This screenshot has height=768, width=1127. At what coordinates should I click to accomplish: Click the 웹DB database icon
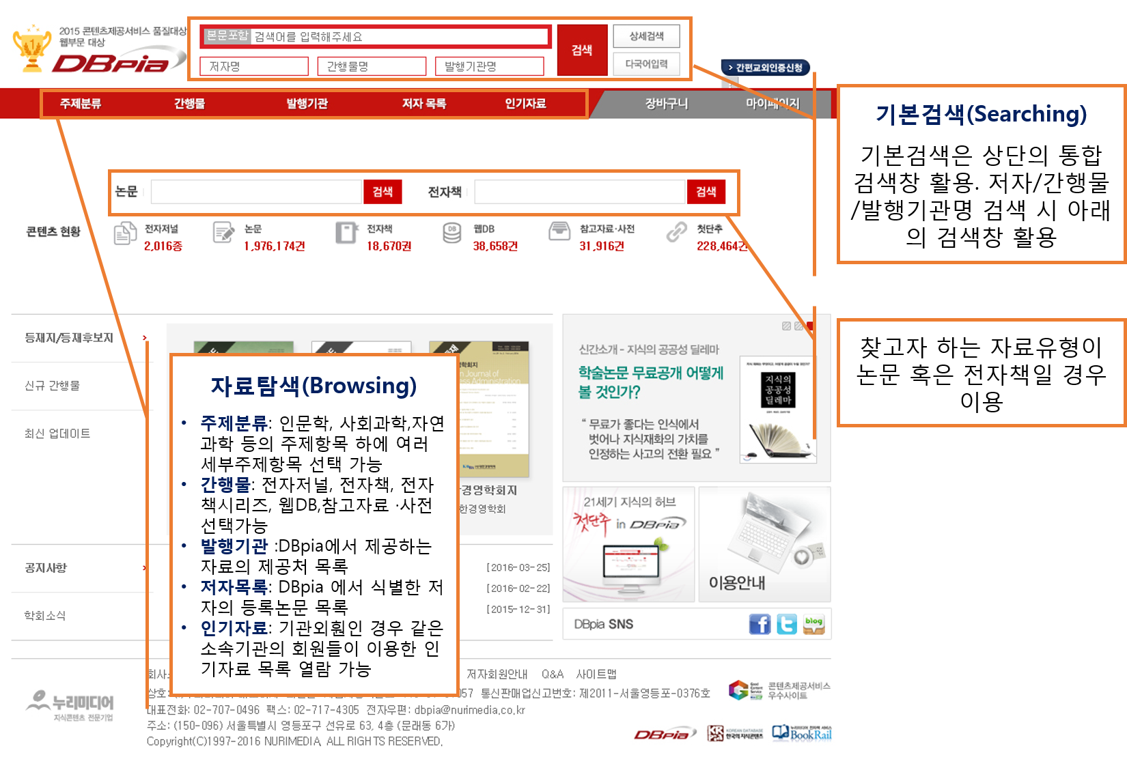[x=452, y=233]
